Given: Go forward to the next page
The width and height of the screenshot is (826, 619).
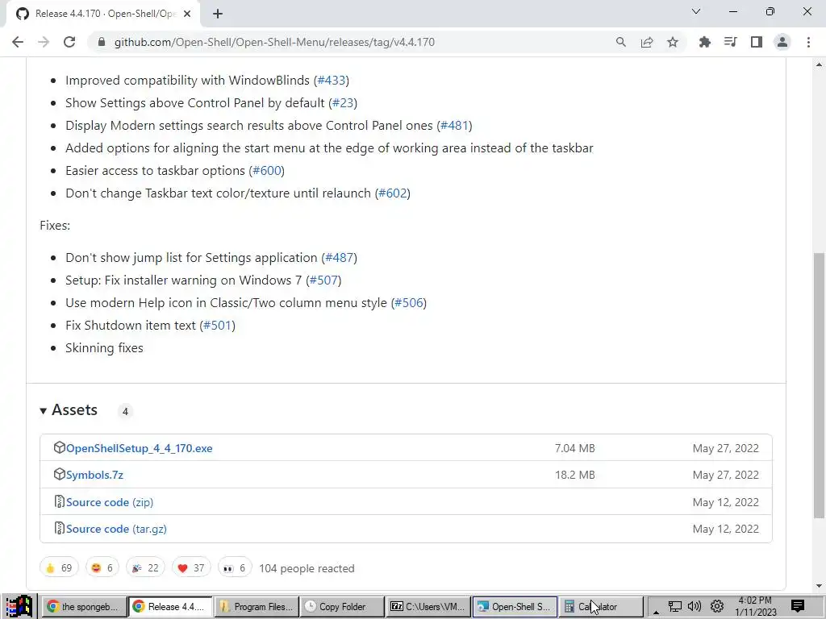Looking at the screenshot, I should click(x=44, y=42).
